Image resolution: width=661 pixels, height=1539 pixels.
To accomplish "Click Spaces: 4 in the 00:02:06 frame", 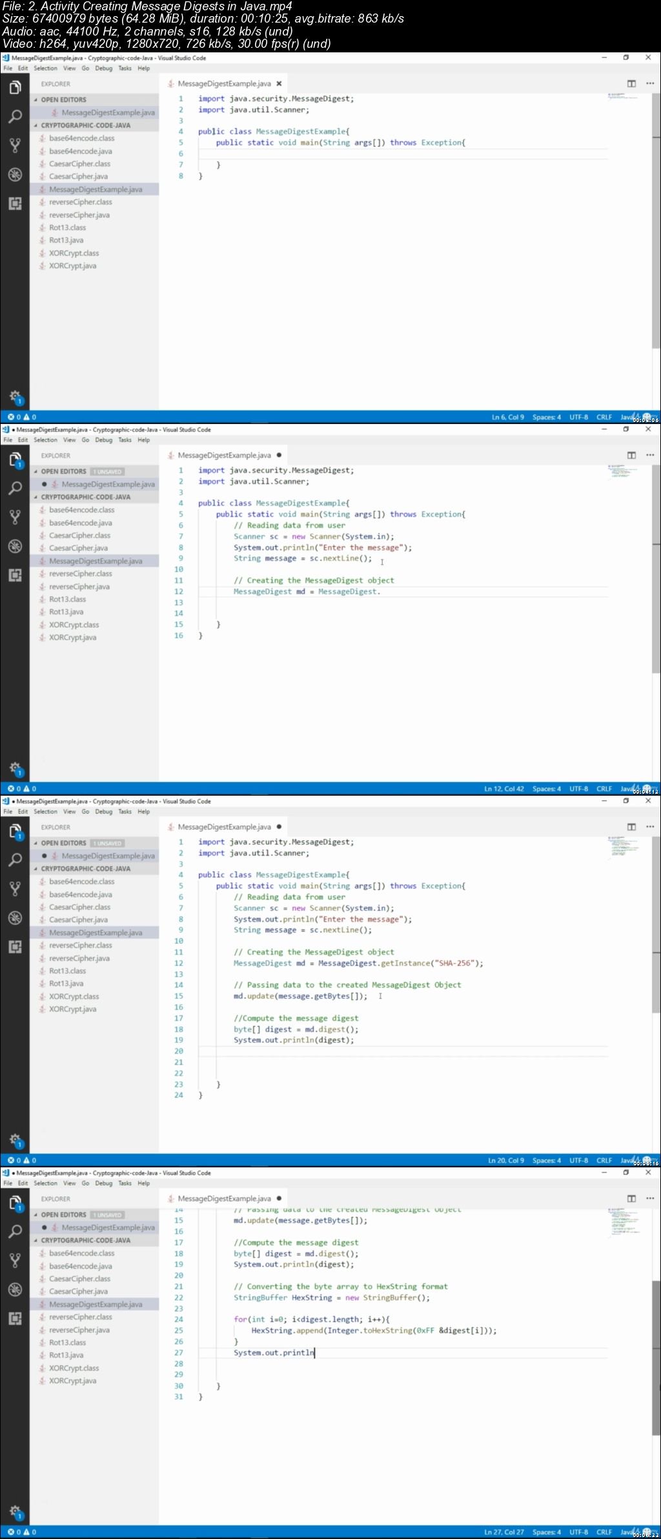I will (547, 417).
